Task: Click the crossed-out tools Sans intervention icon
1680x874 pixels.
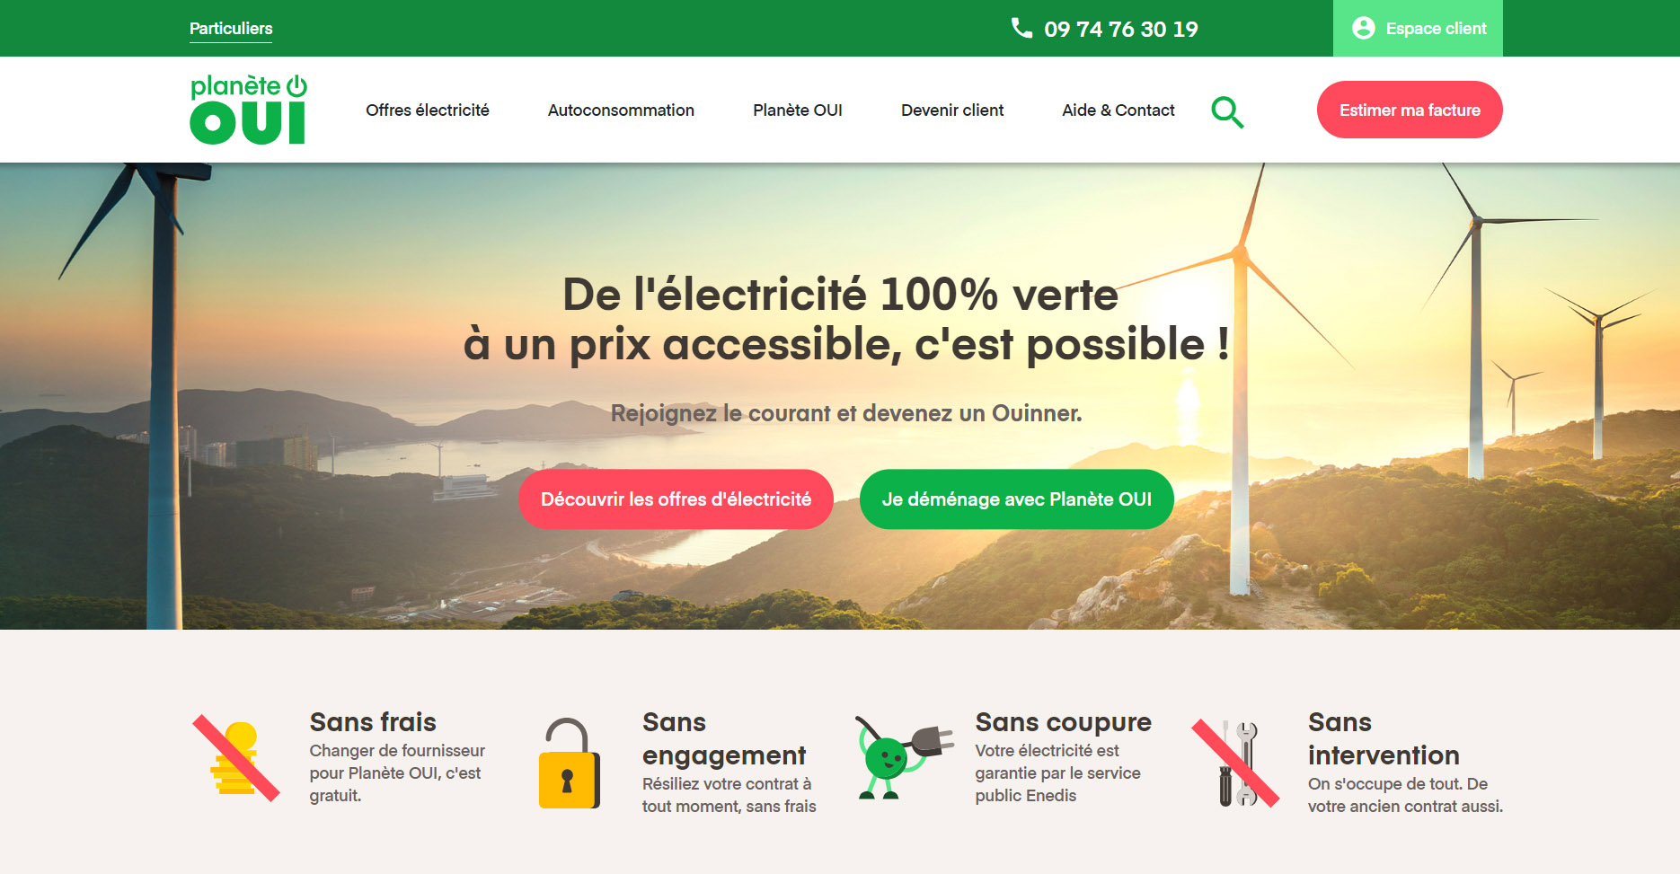Action: click(x=1235, y=763)
